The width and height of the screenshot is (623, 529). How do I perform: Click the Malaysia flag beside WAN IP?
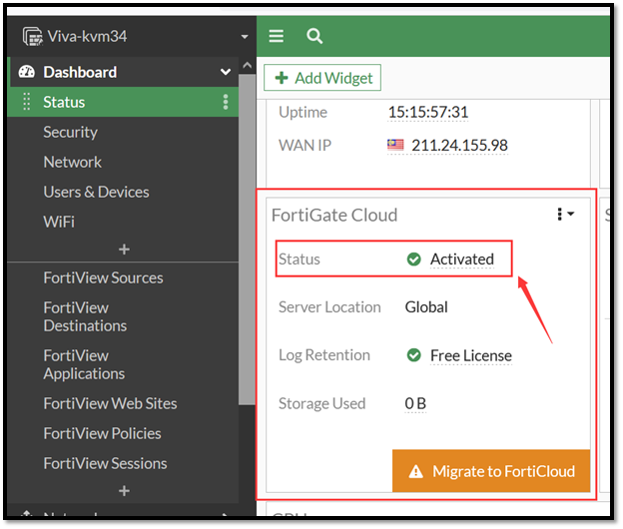pyautogui.click(x=396, y=145)
